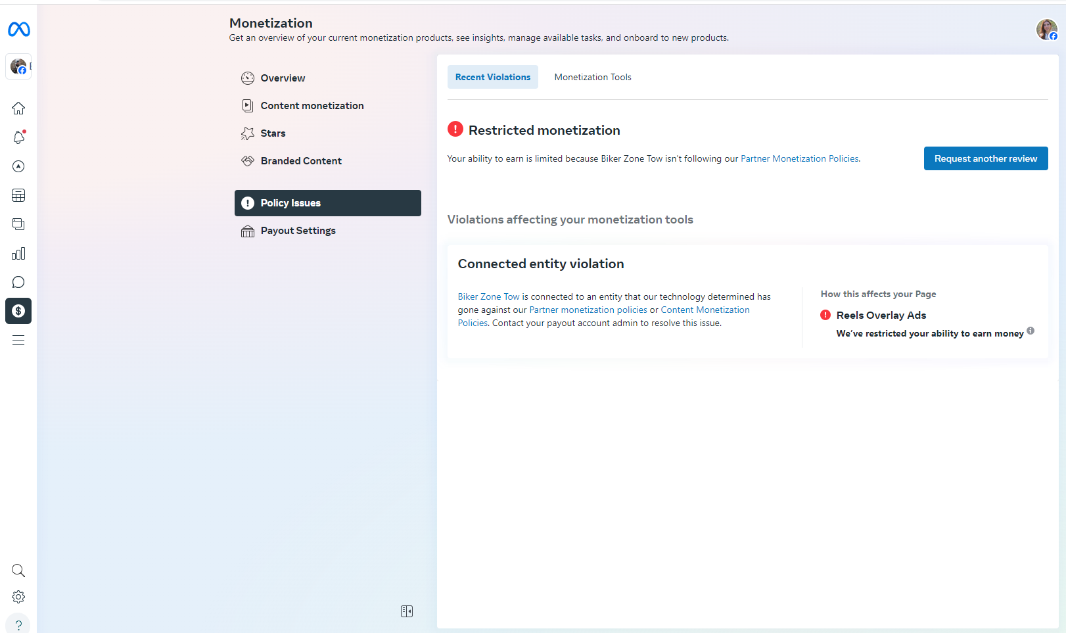Open Content monetization menu item
The width and height of the screenshot is (1066, 633).
tap(328, 106)
